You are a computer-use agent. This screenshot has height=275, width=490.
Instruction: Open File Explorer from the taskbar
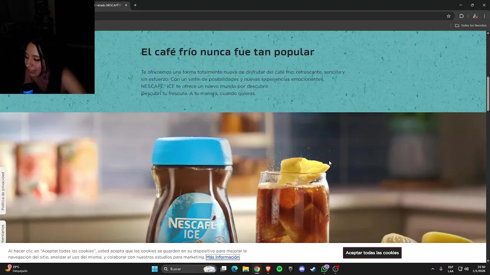coord(246,269)
